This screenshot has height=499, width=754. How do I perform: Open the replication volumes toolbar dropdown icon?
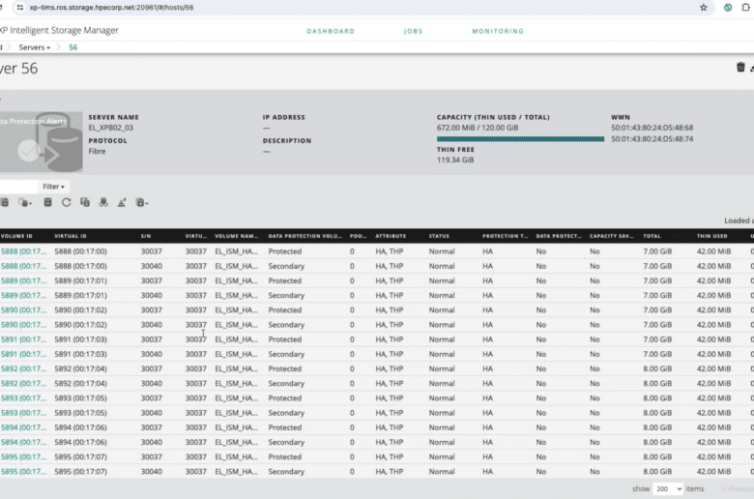25,202
